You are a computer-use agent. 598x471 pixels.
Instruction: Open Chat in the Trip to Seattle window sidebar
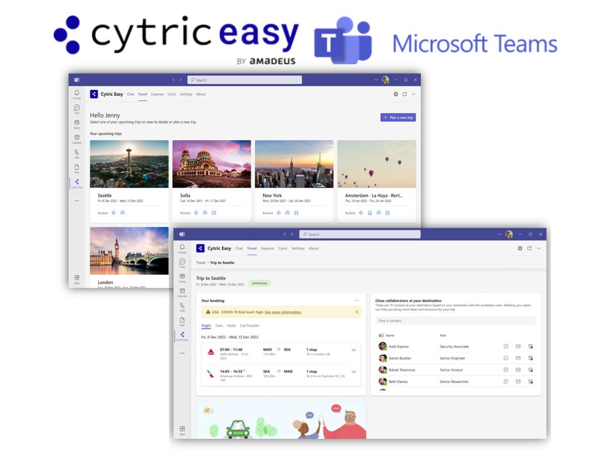point(182,263)
